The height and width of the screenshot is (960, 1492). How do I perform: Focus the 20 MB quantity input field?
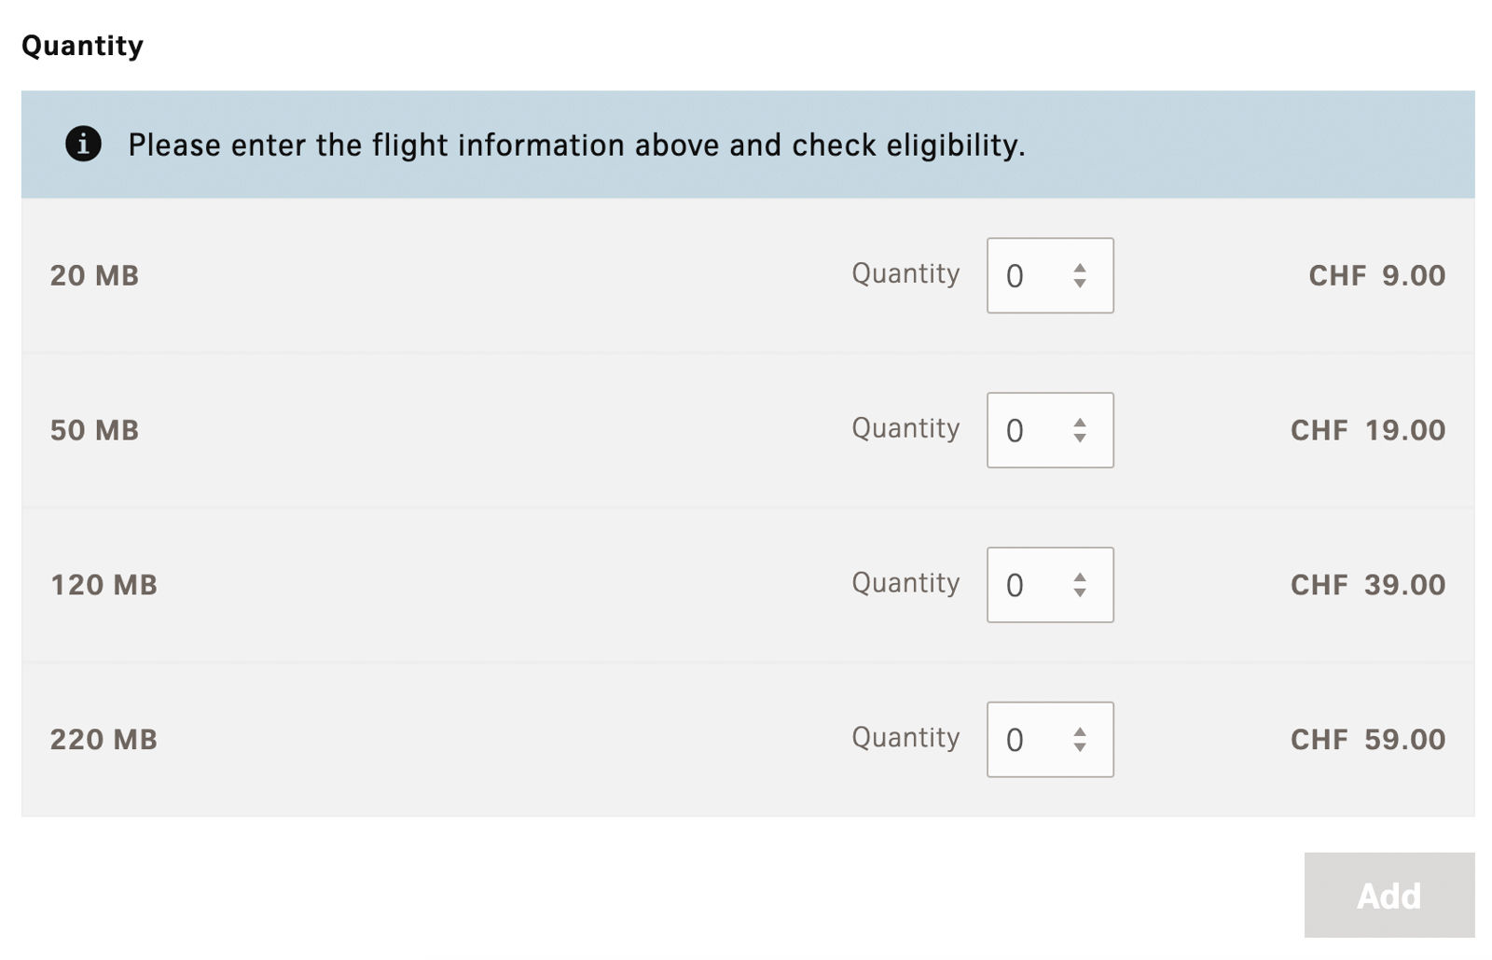[1024, 276]
